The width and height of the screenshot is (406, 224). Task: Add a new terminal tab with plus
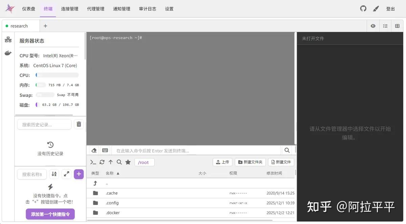(x=45, y=26)
